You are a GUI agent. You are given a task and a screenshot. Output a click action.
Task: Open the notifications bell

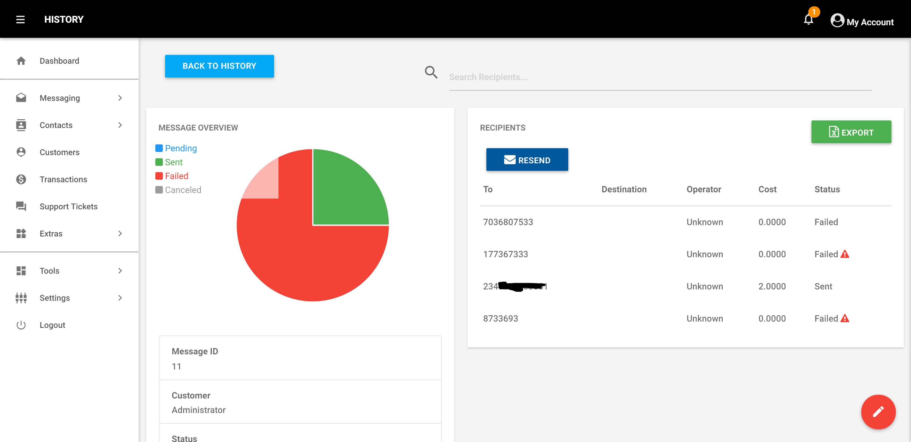[x=808, y=19]
